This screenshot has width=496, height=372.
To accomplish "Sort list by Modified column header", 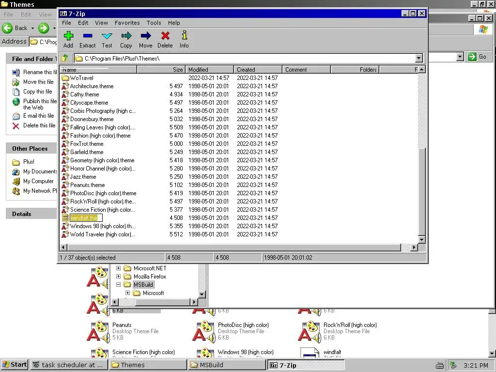I will point(209,70).
